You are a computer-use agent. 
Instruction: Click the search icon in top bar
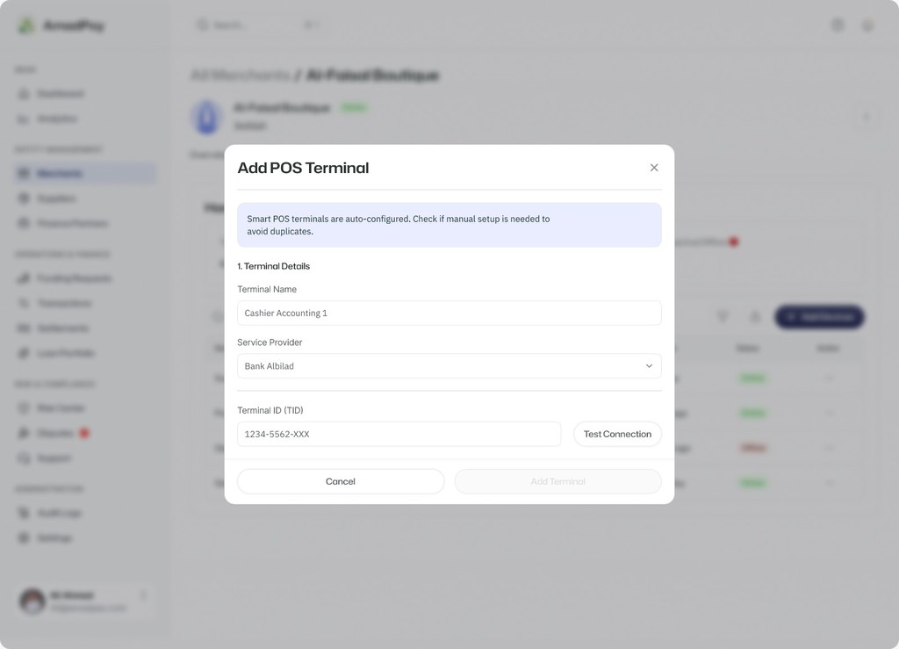click(203, 25)
